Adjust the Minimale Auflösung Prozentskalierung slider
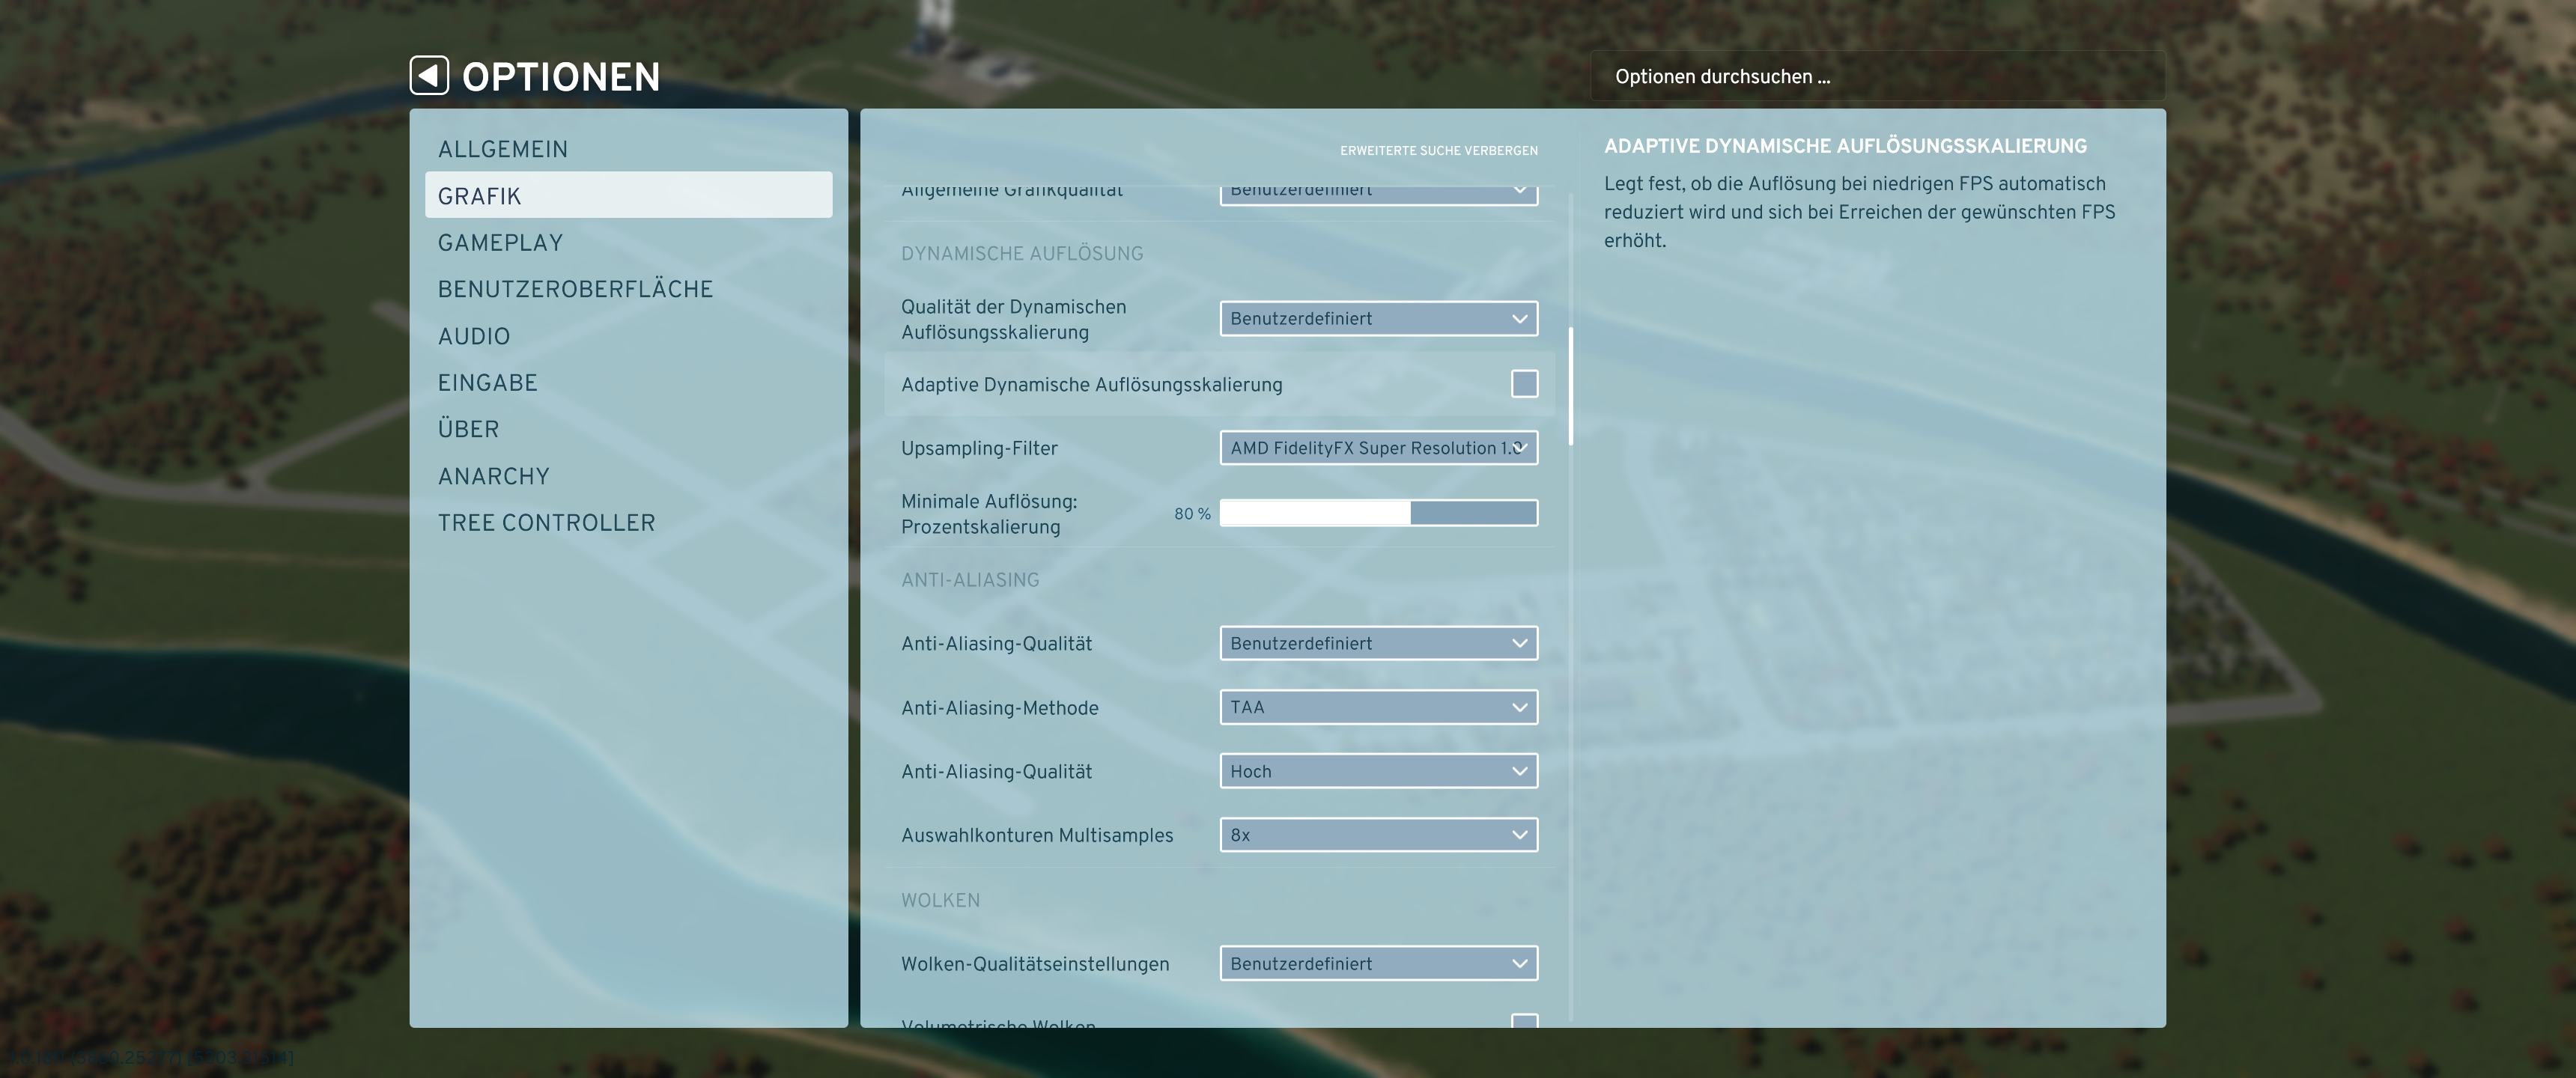2576x1078 pixels. [1379, 513]
